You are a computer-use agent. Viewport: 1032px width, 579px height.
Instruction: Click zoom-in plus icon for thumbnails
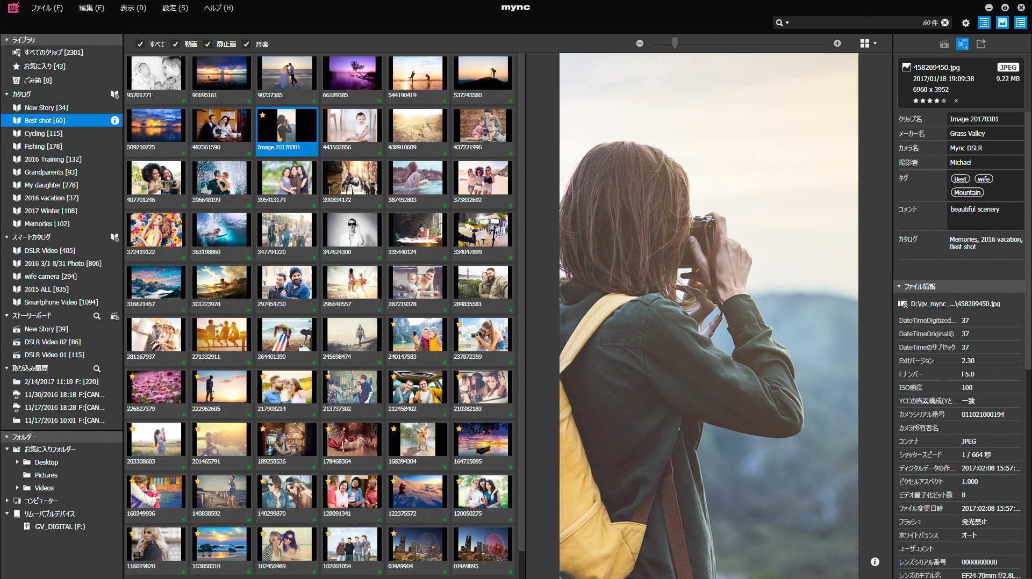coord(837,44)
